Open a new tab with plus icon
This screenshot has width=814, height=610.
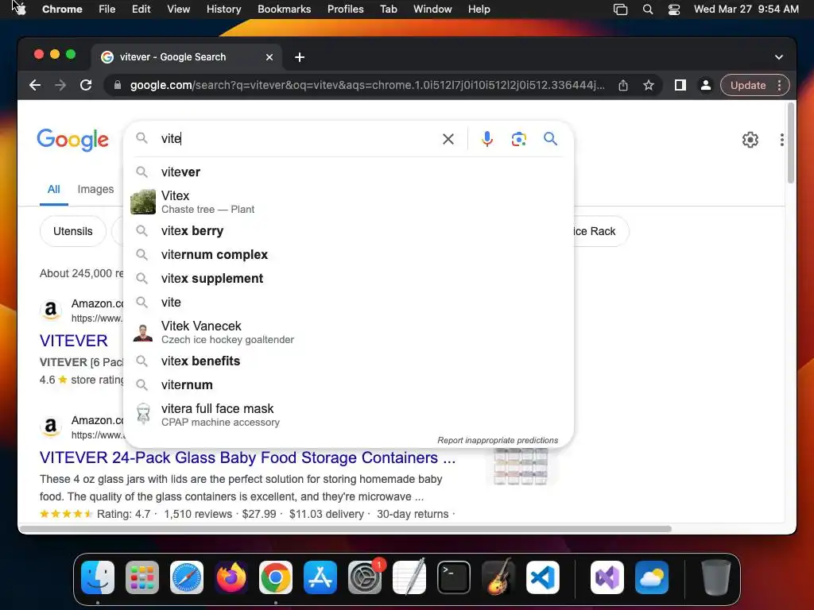(300, 57)
